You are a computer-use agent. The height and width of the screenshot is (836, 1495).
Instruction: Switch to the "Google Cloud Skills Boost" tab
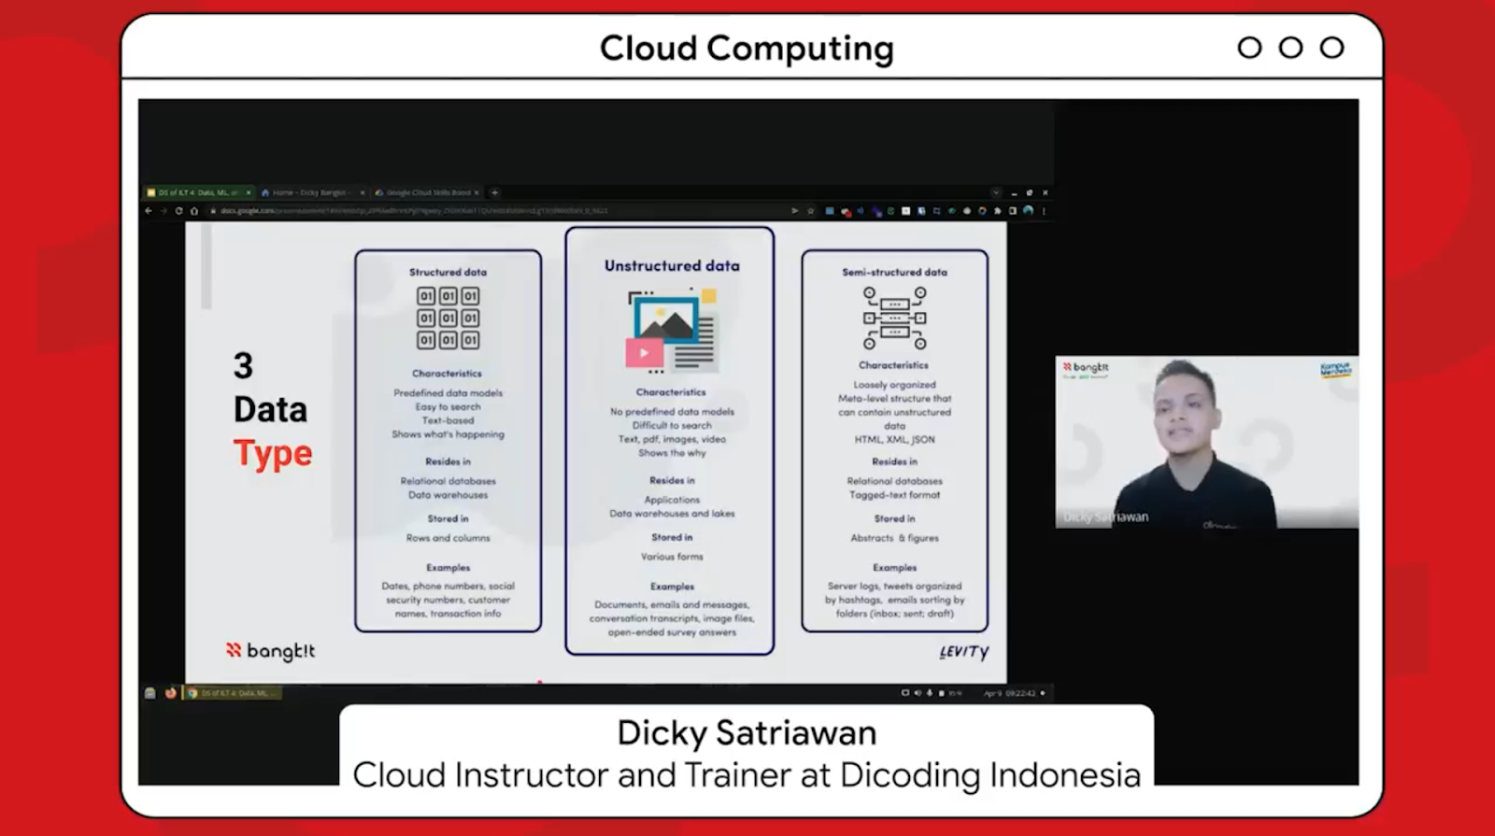pos(428,192)
